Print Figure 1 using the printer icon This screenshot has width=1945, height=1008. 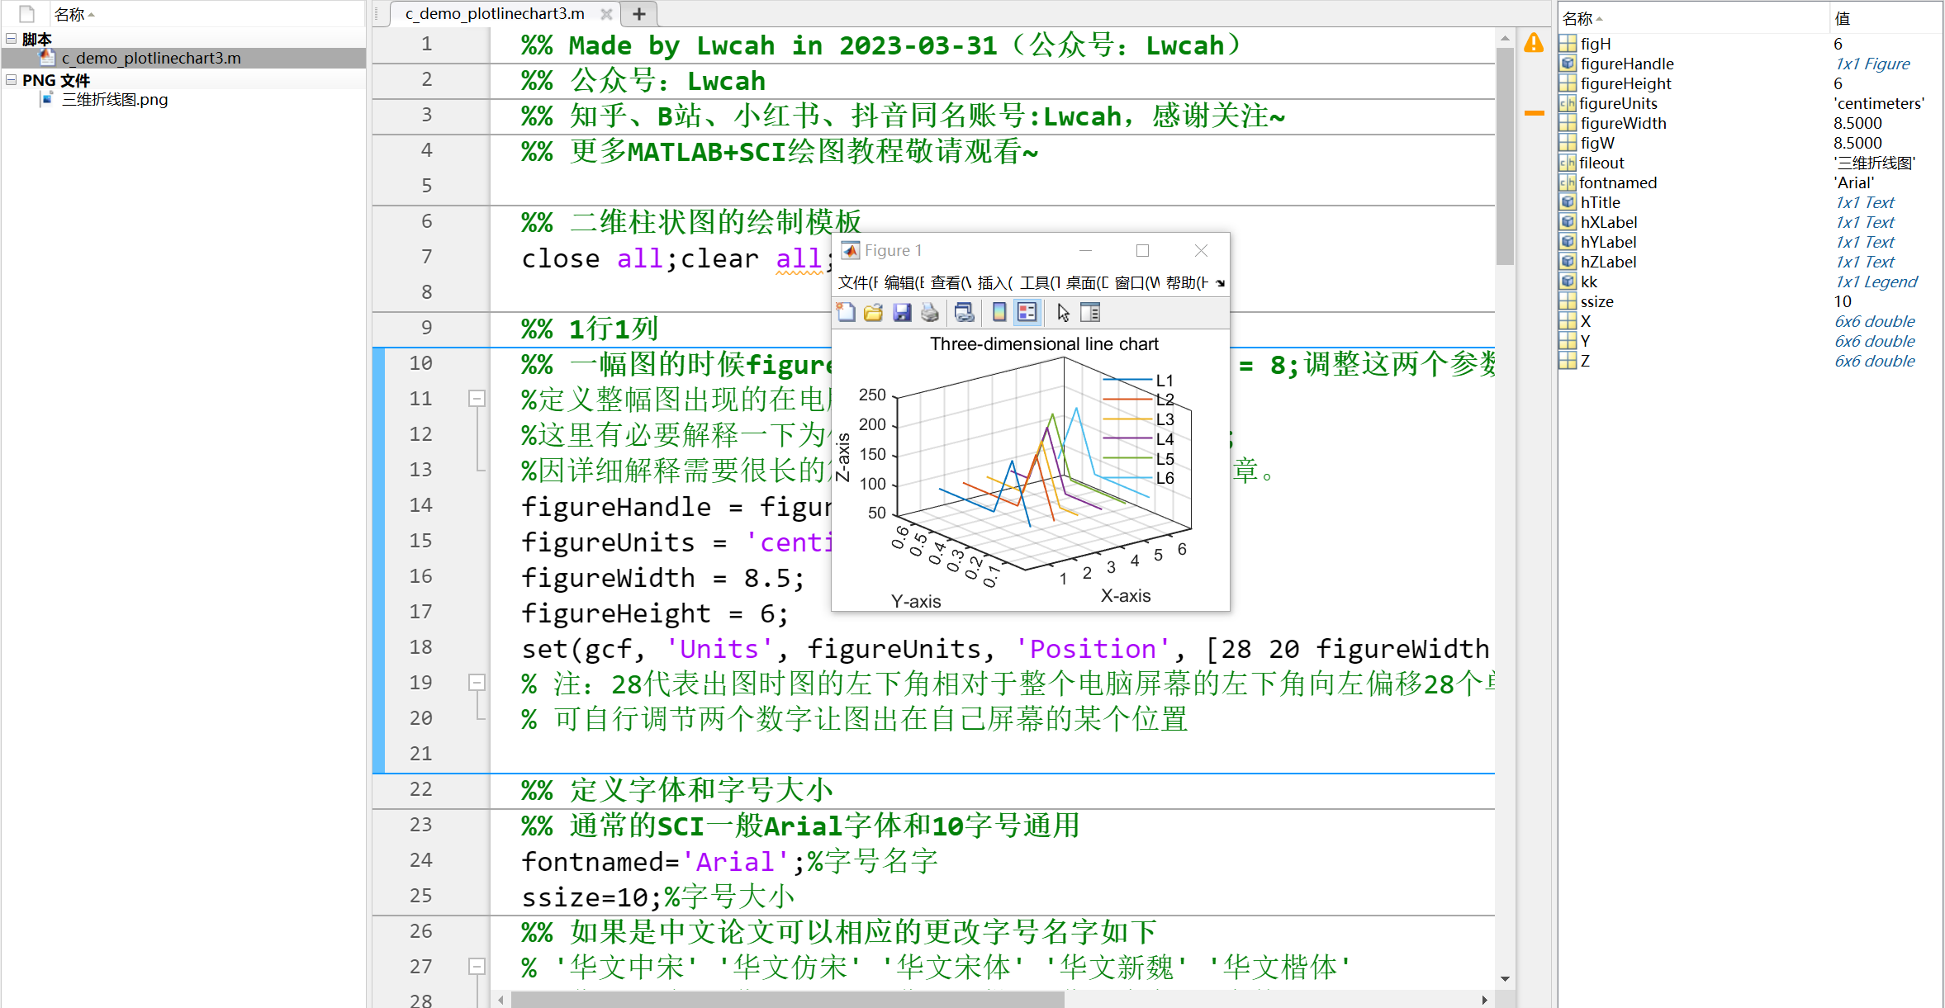tap(930, 312)
